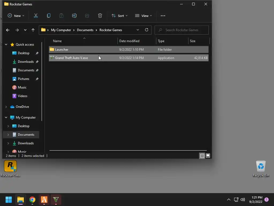
Task: Expand Desktop under My Computer
Action: pyautogui.click(x=8, y=126)
